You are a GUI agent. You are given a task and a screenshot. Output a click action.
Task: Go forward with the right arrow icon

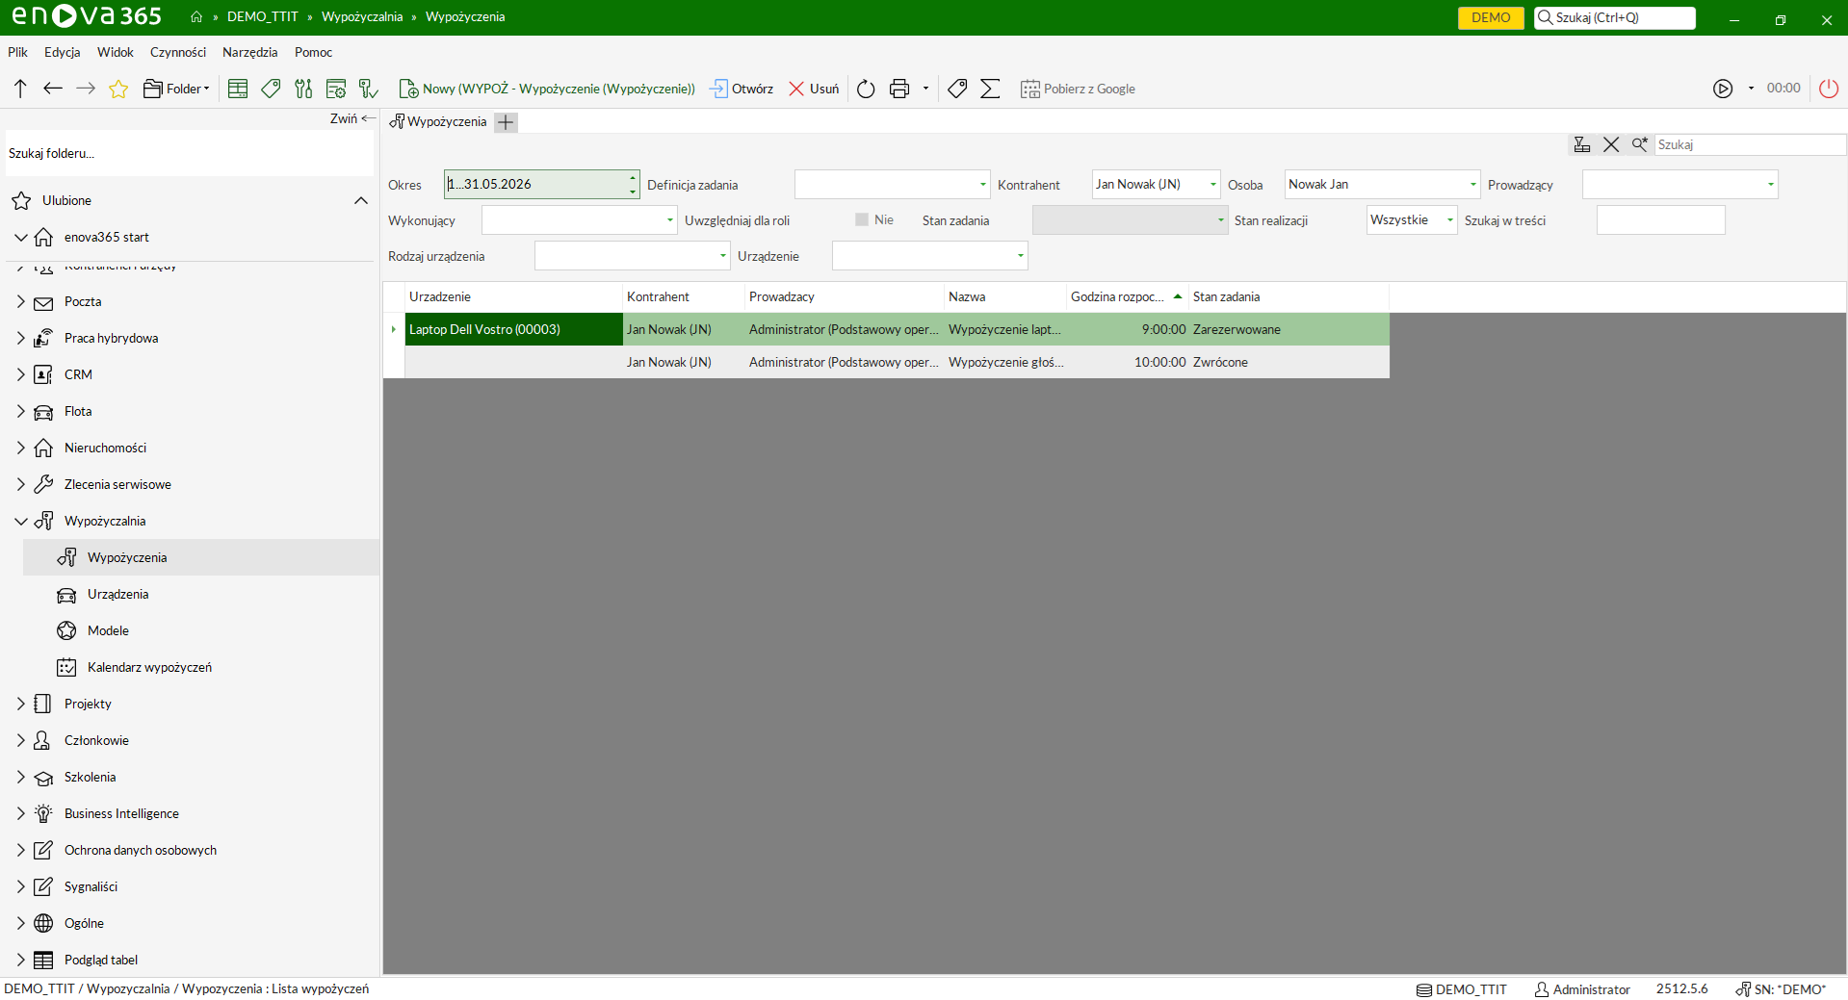[x=86, y=89]
